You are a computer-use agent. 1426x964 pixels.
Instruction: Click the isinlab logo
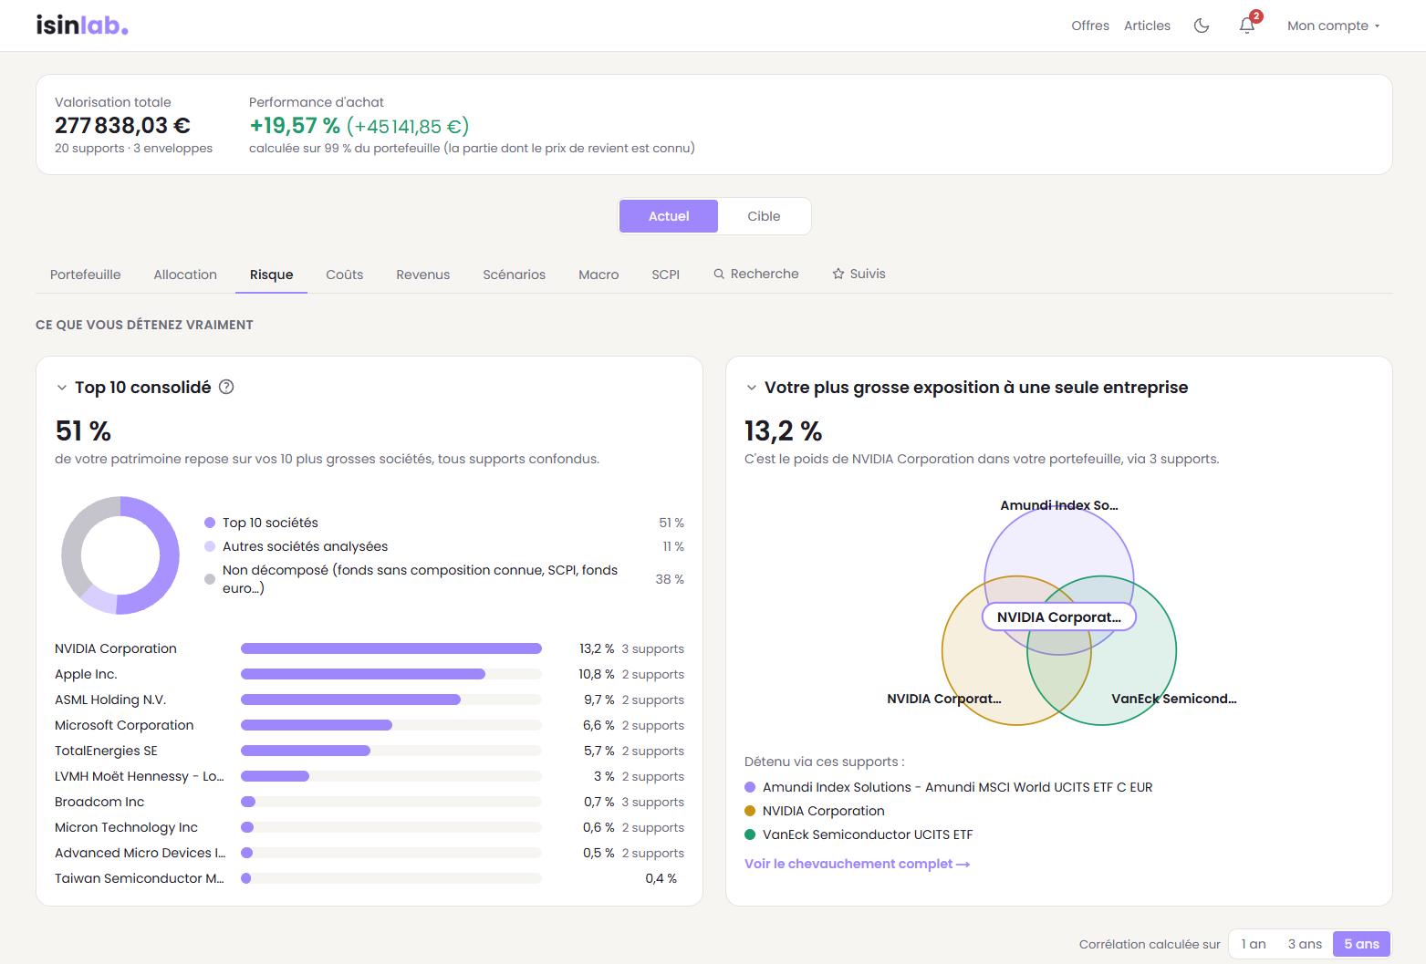click(82, 25)
